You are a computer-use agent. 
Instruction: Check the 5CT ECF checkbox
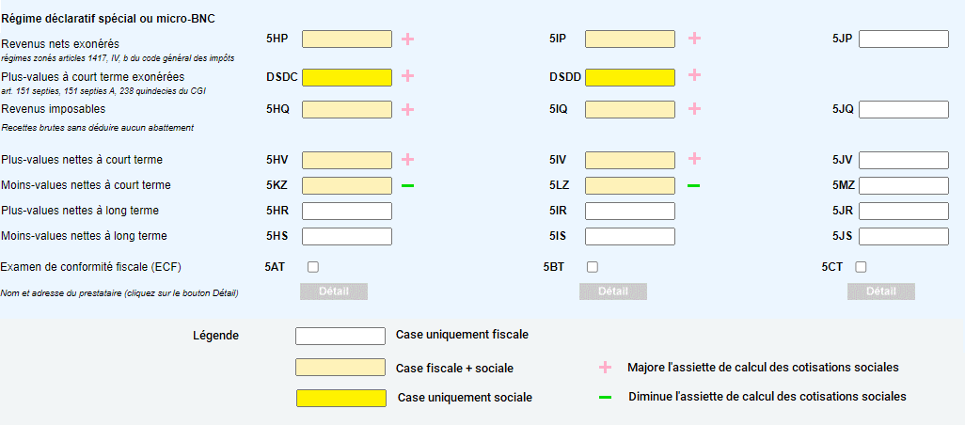(861, 267)
